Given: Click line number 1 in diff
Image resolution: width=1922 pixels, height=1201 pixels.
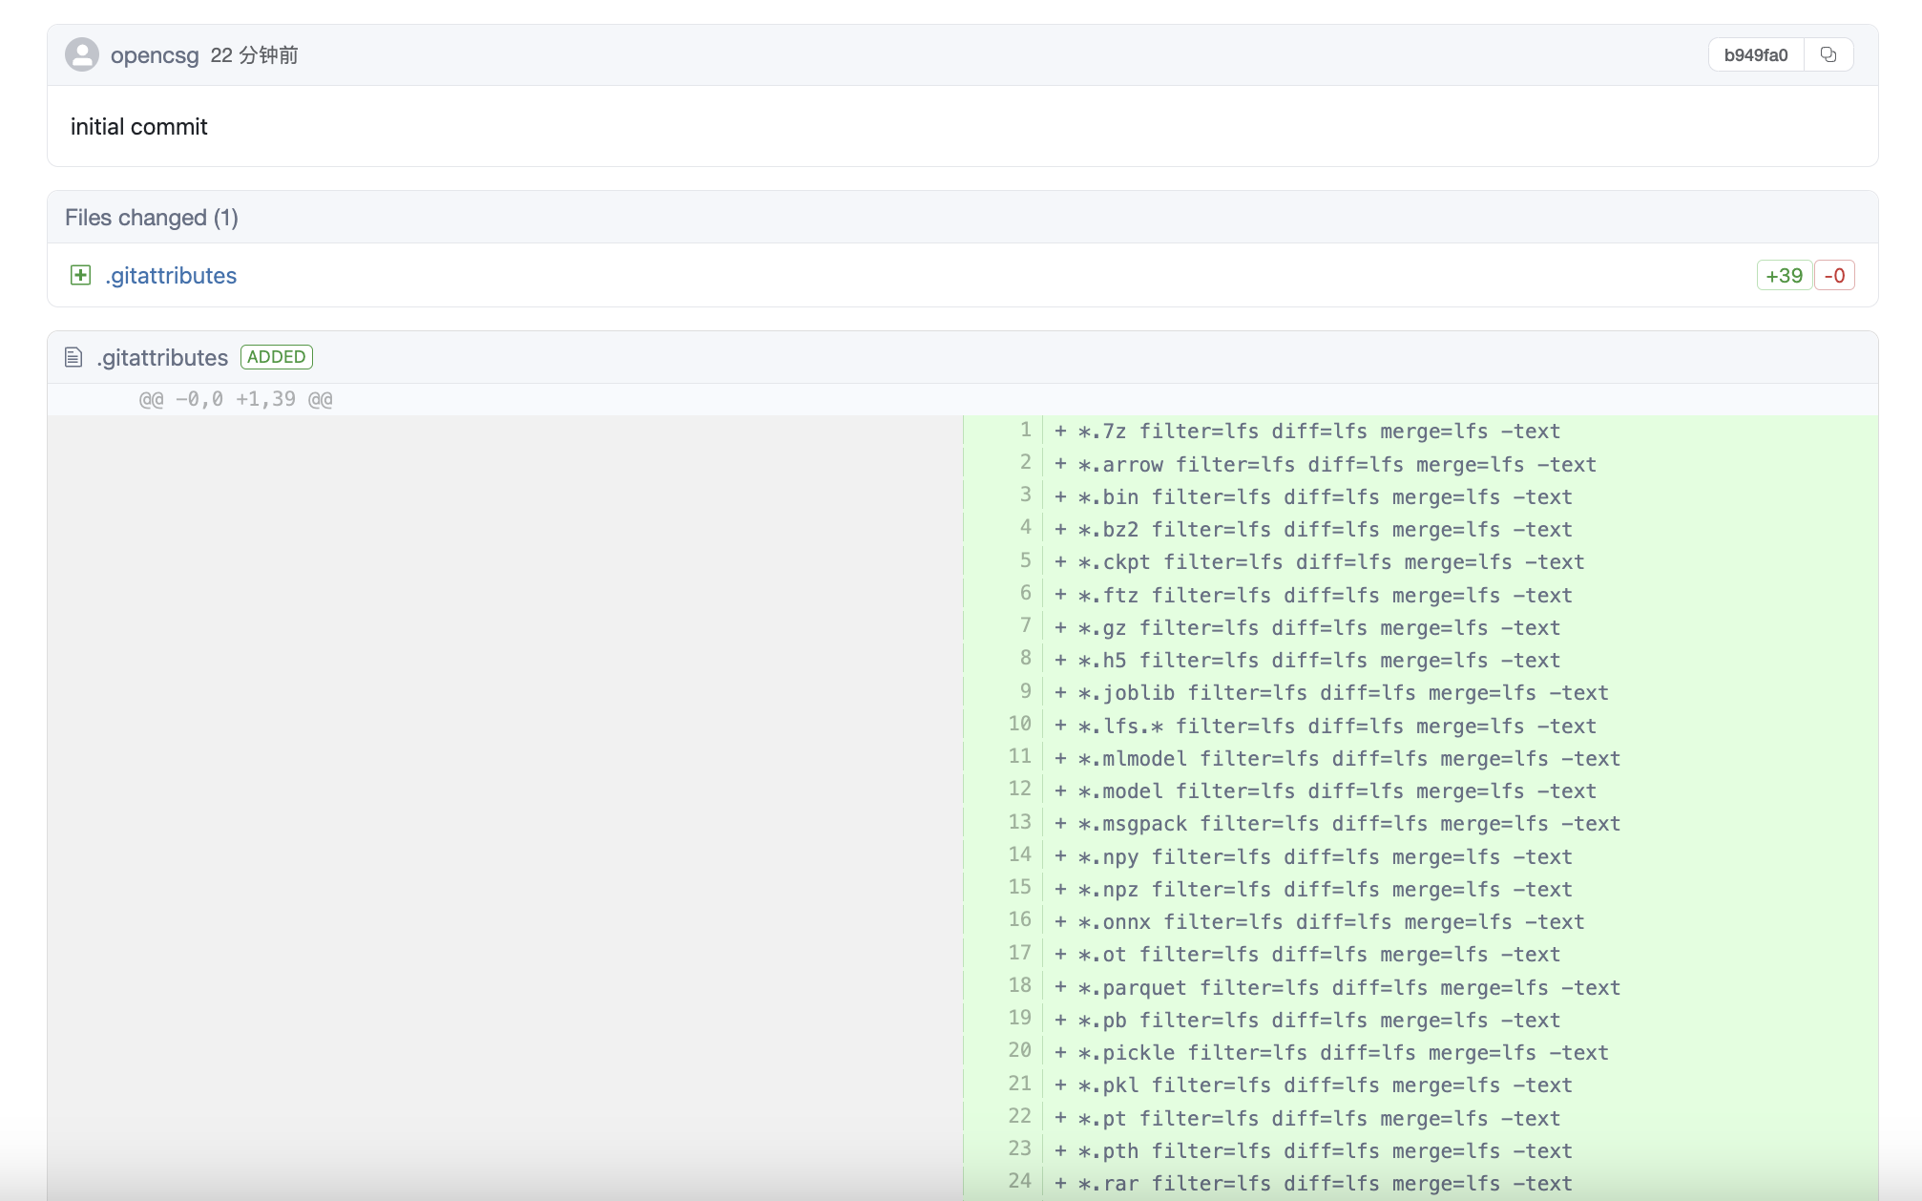Looking at the screenshot, I should point(1025,430).
